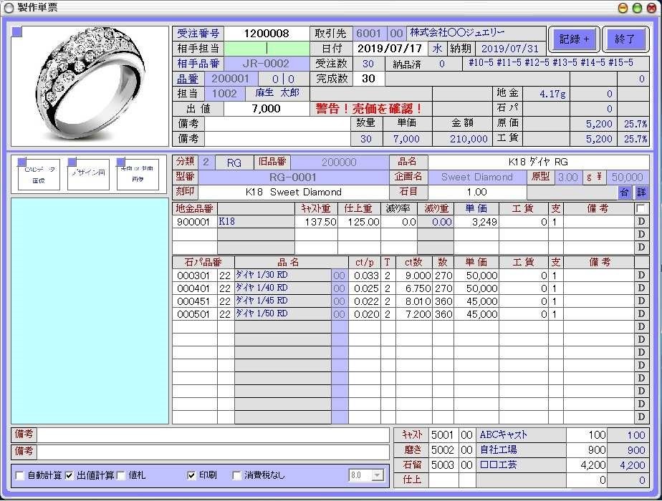662x501 pixels.
Task: Enable the 消費税なし checkbox
Action: coord(237,475)
